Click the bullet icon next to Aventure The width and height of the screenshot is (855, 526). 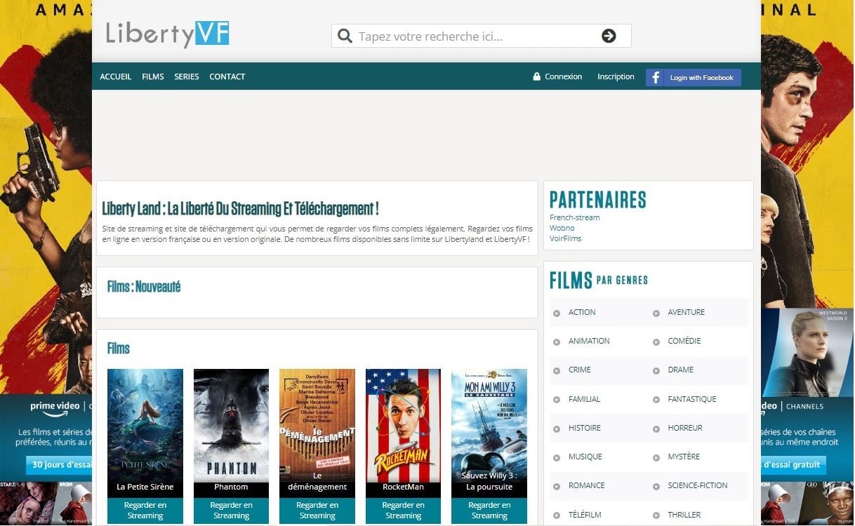tap(656, 313)
